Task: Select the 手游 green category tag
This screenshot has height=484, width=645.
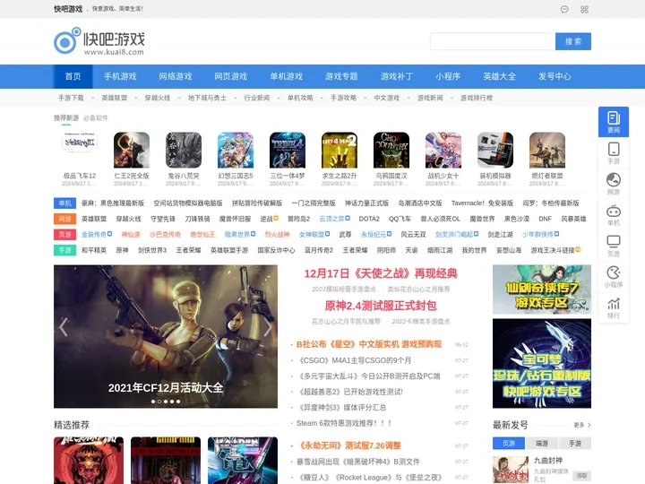Action: click(x=64, y=250)
